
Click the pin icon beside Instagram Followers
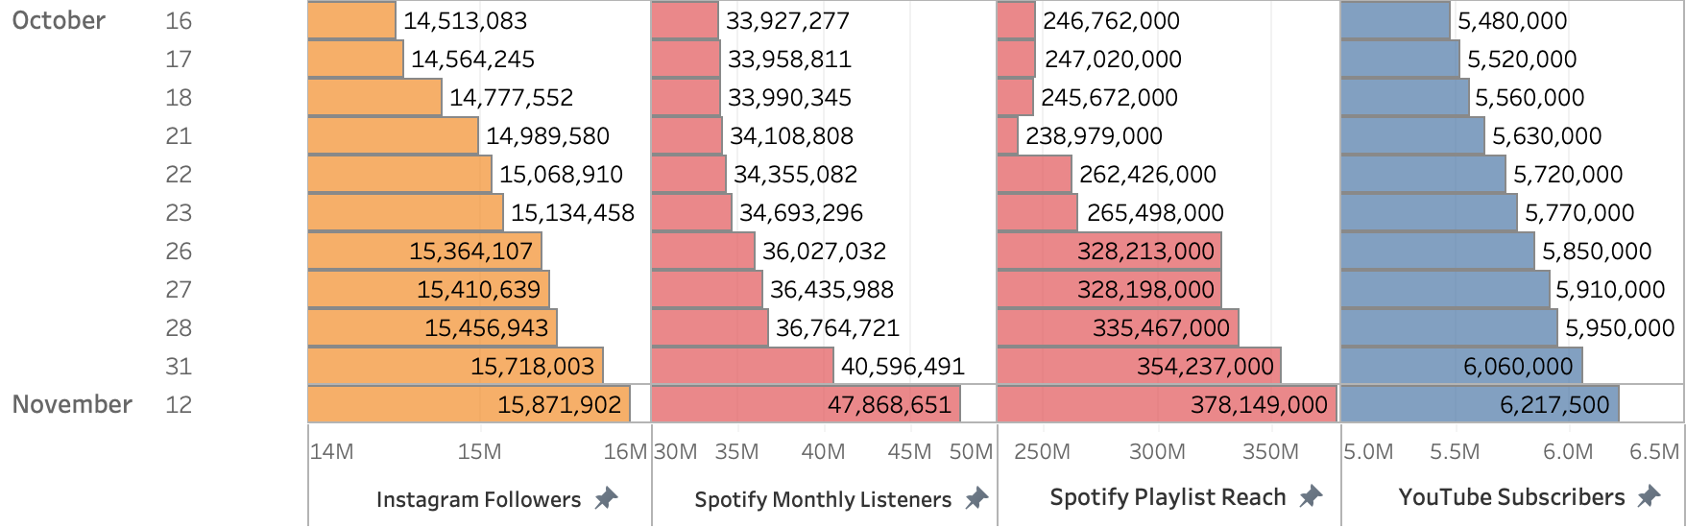click(x=606, y=498)
